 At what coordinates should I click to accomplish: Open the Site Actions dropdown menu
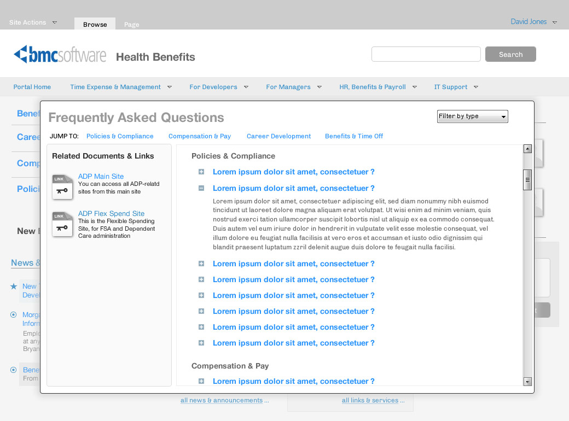(33, 22)
